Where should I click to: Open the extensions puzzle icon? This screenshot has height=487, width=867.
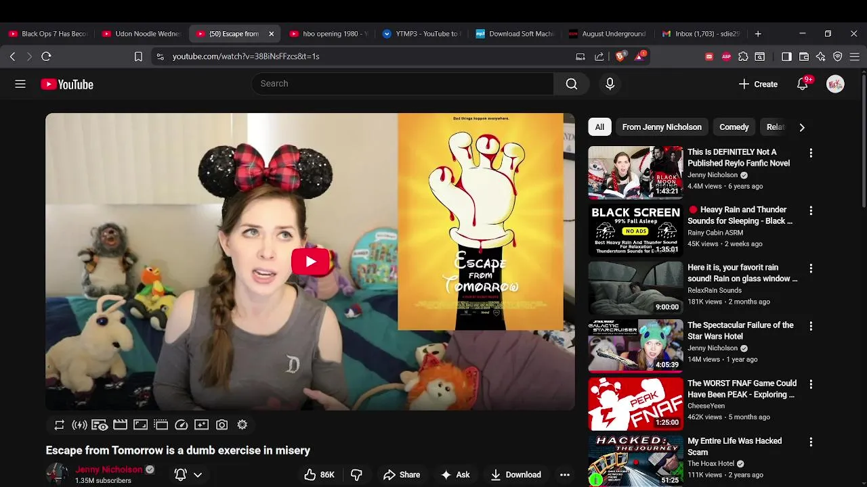pos(743,57)
